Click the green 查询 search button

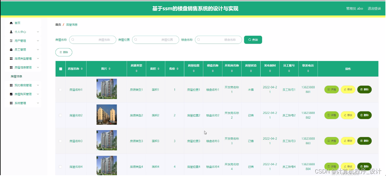pyautogui.click(x=253, y=40)
